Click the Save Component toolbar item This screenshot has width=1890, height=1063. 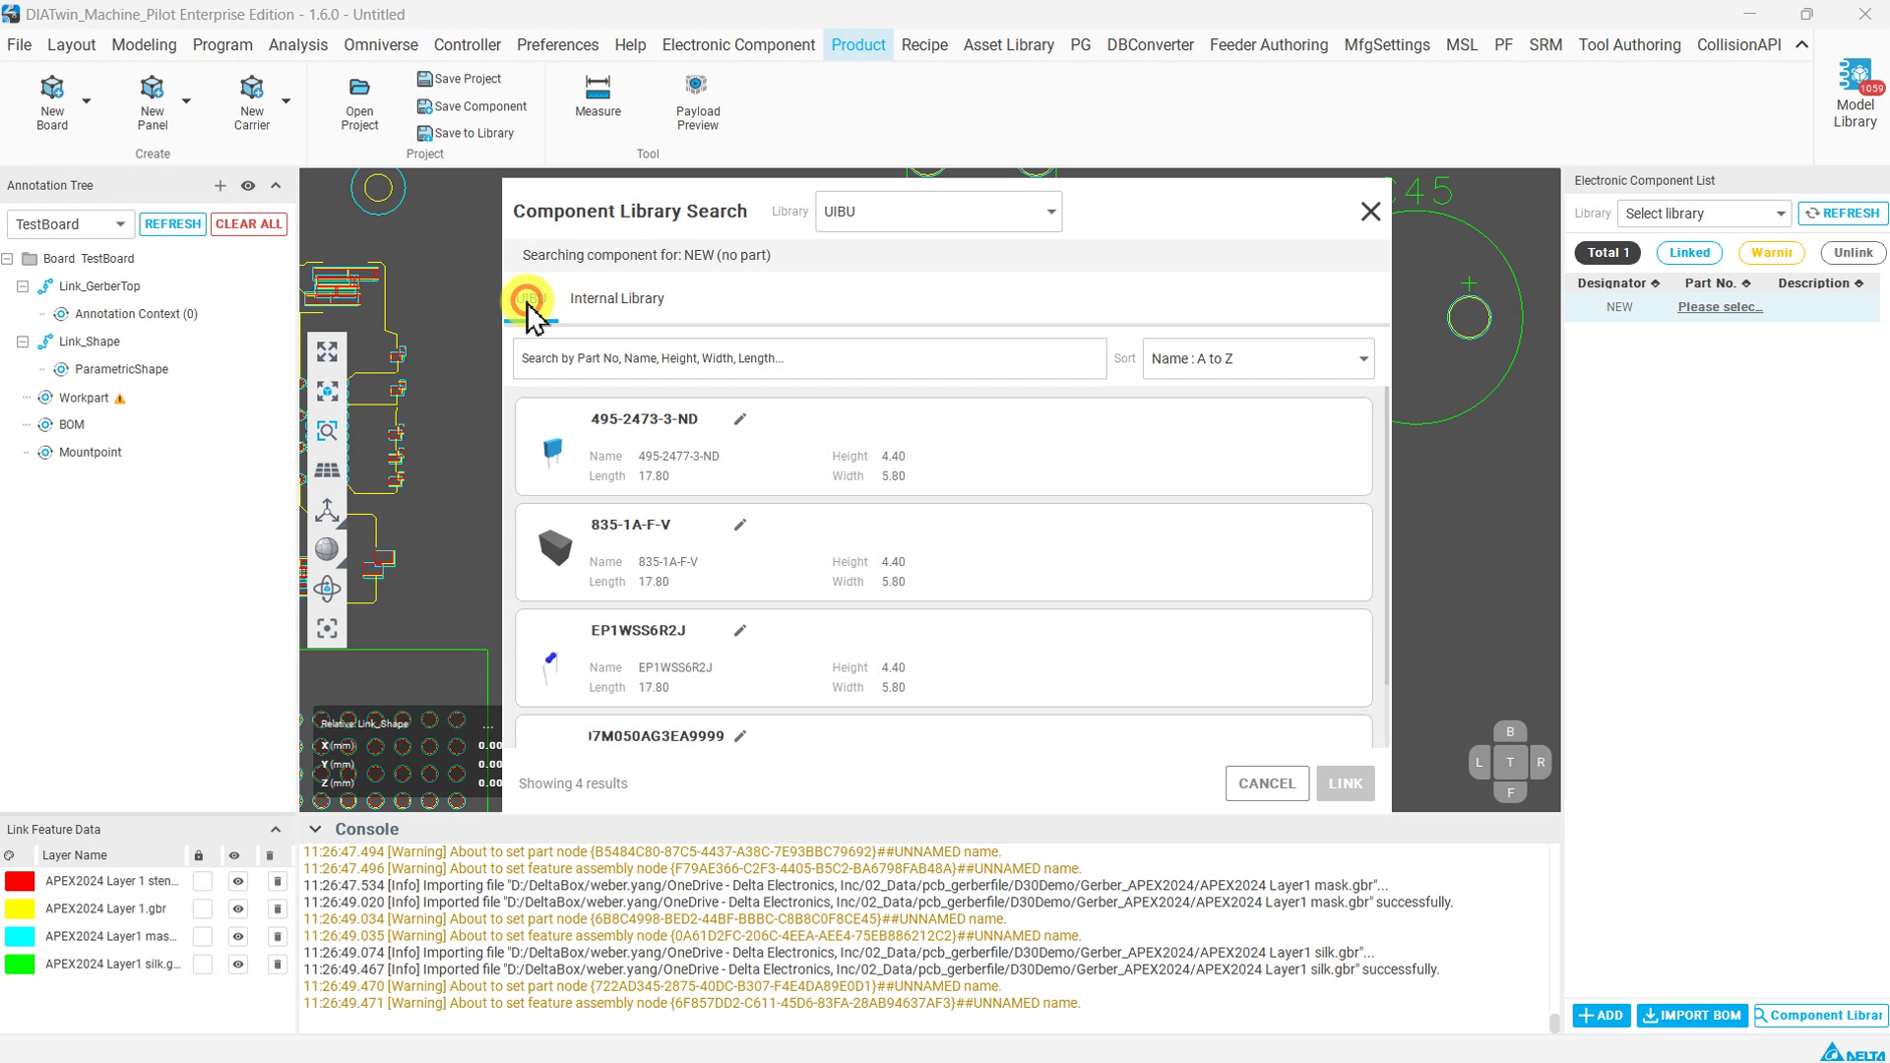pos(472,106)
